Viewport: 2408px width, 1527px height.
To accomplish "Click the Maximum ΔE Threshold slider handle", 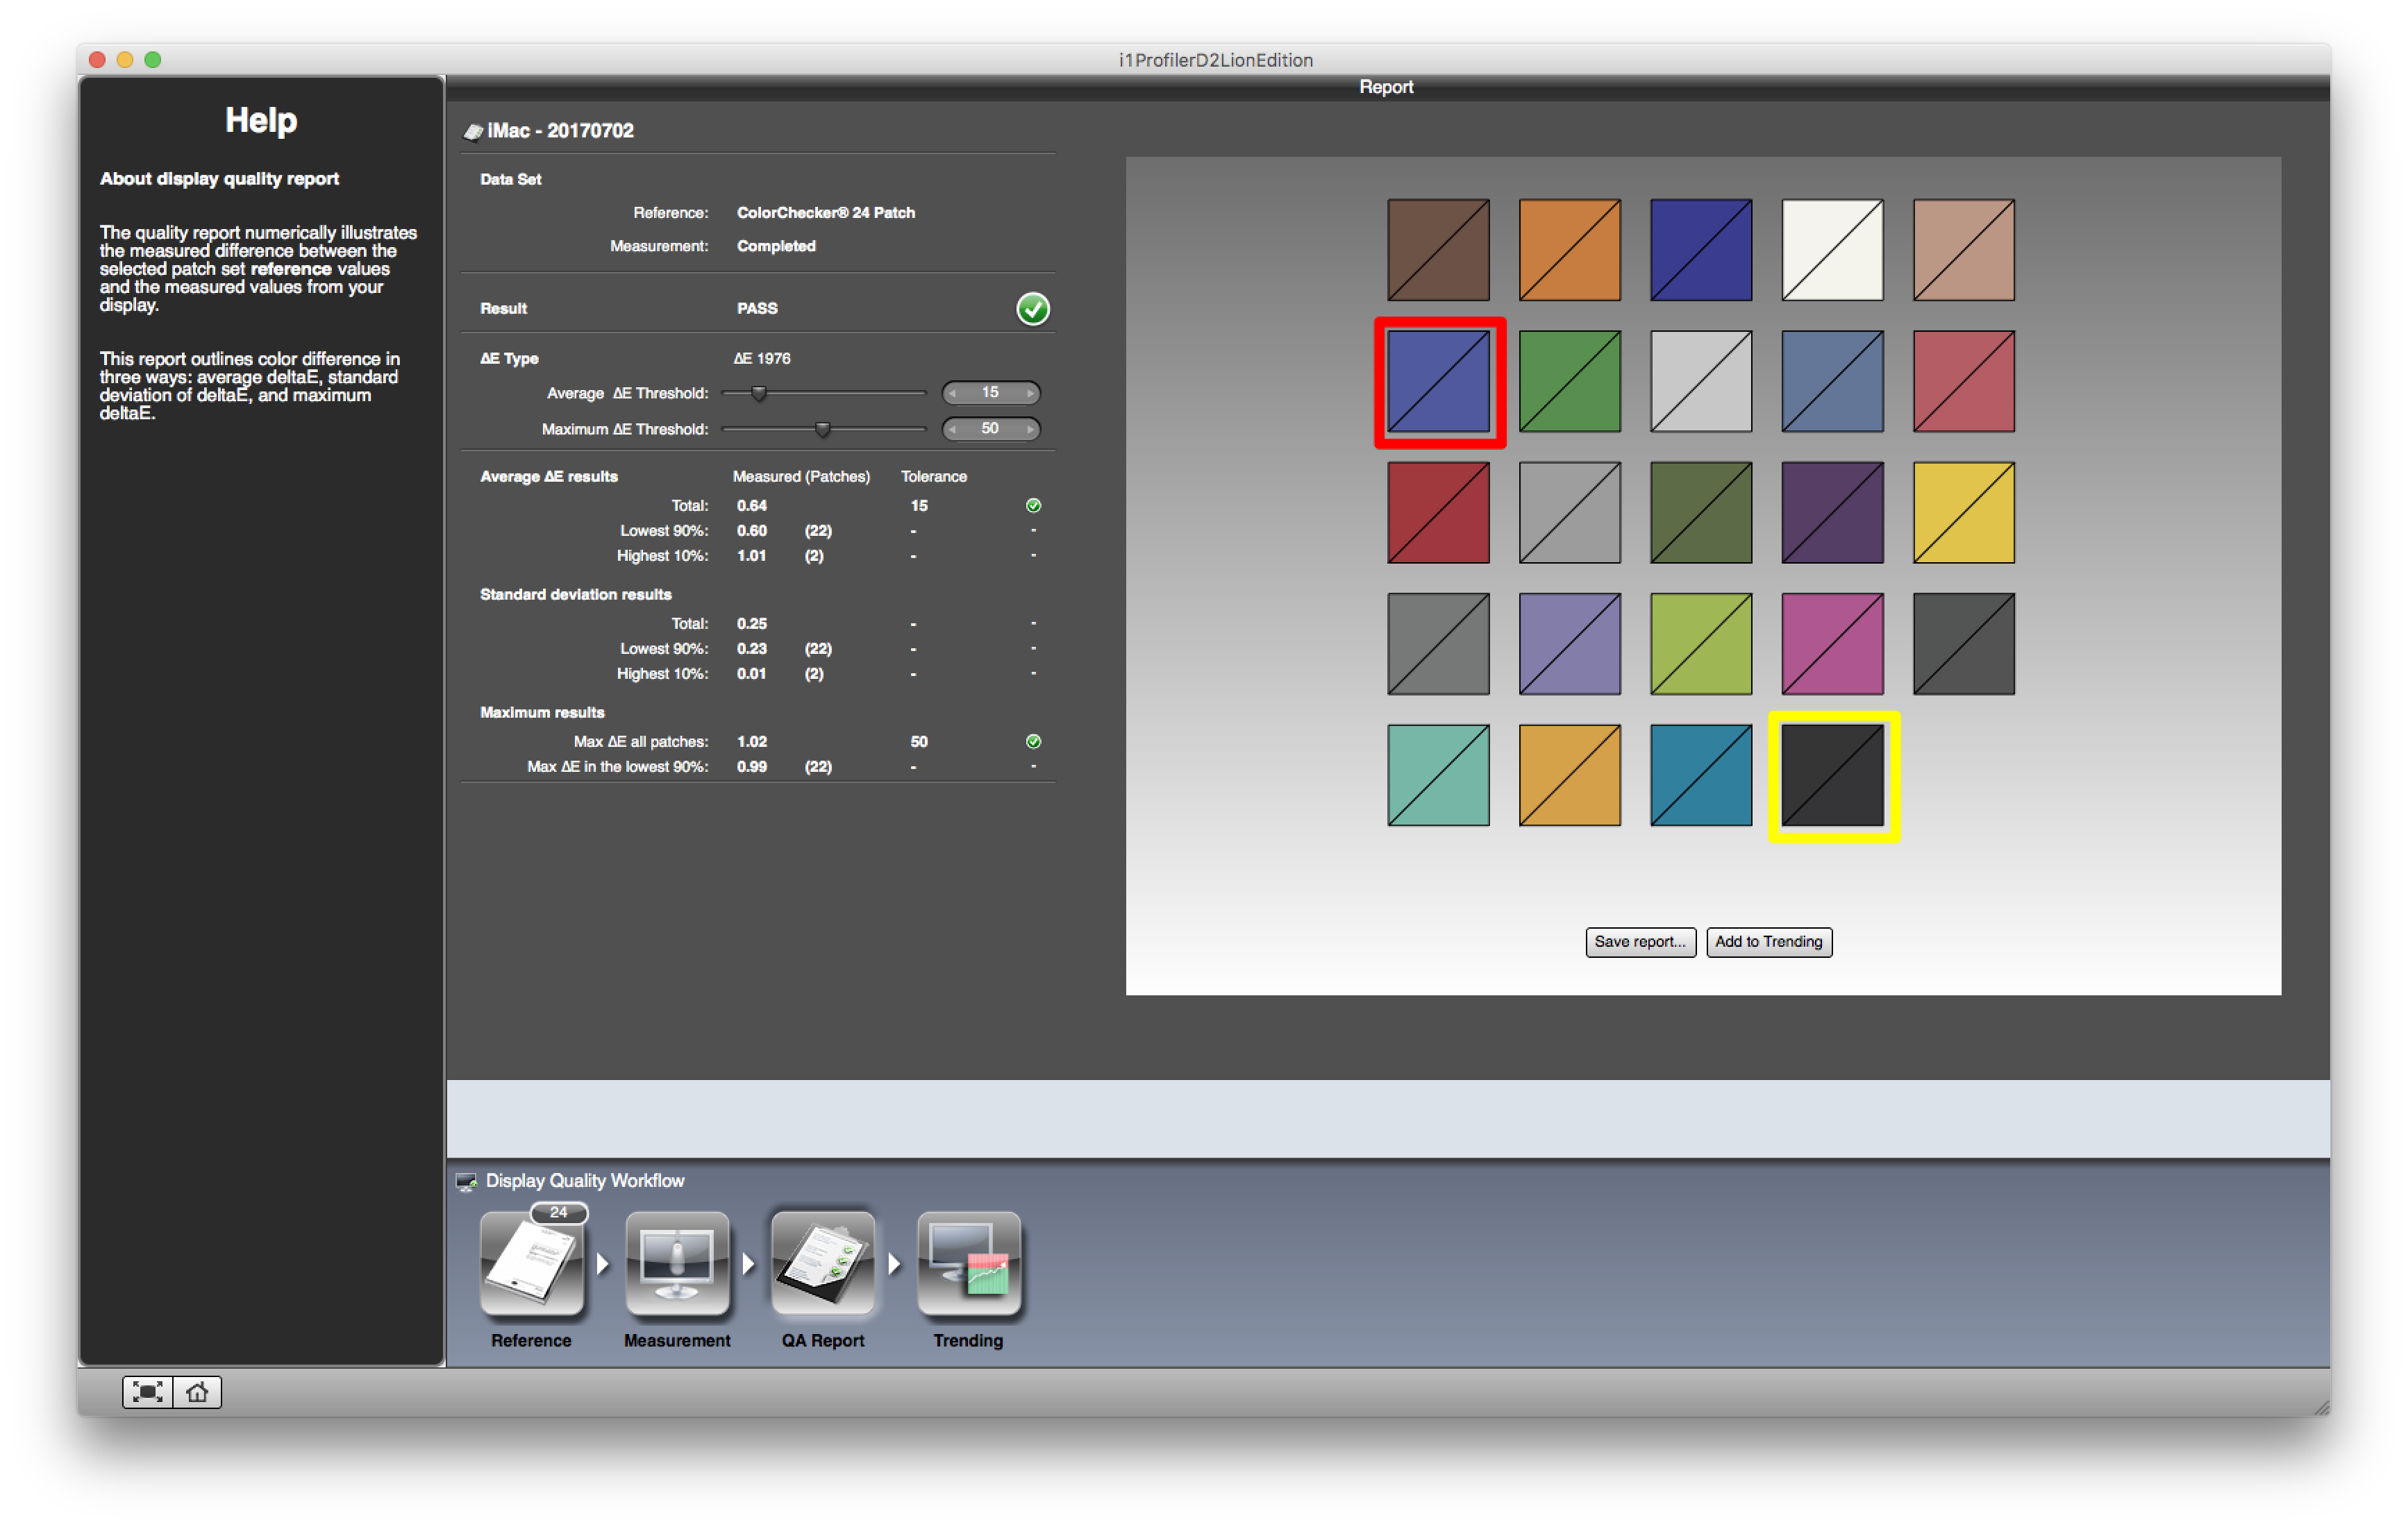I will click(x=822, y=429).
